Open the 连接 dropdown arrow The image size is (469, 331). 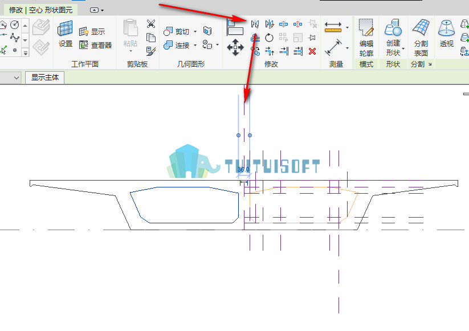pos(195,45)
